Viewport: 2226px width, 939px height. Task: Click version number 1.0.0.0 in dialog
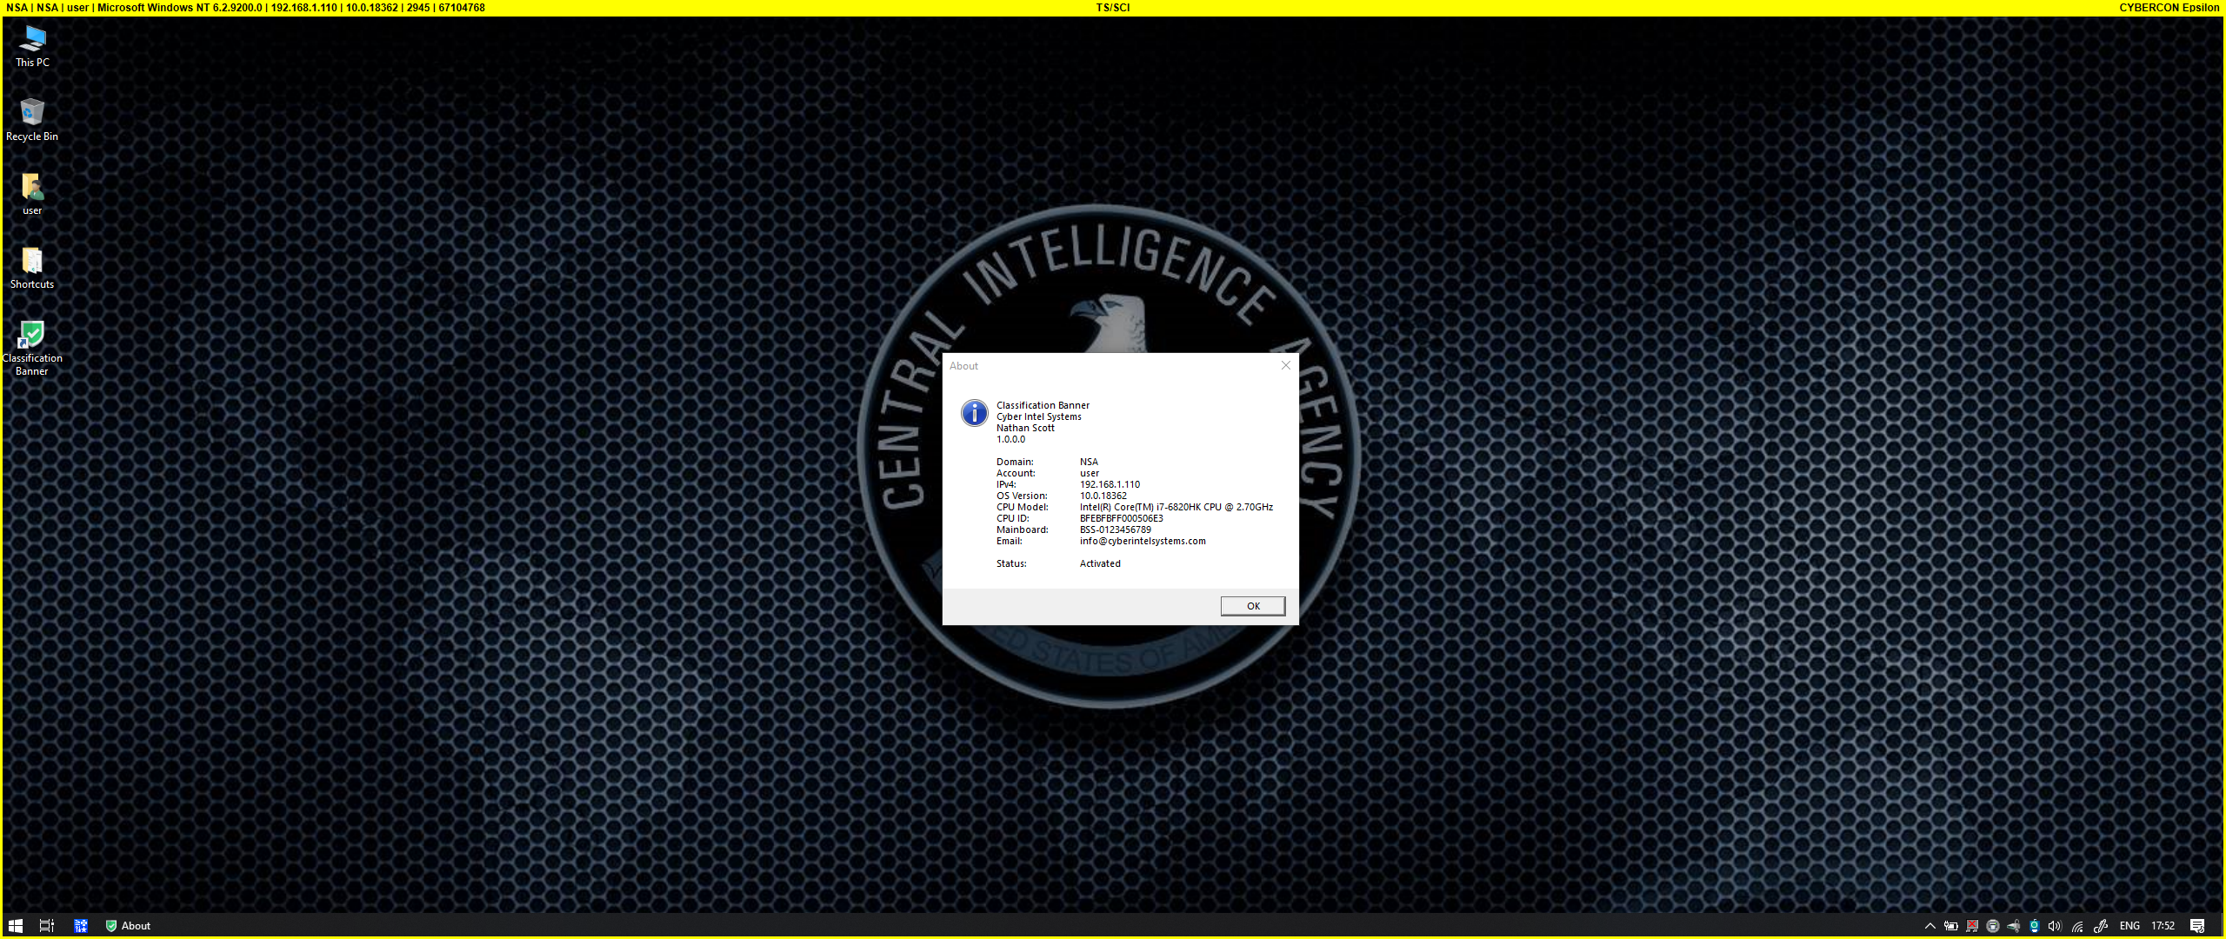(1010, 439)
